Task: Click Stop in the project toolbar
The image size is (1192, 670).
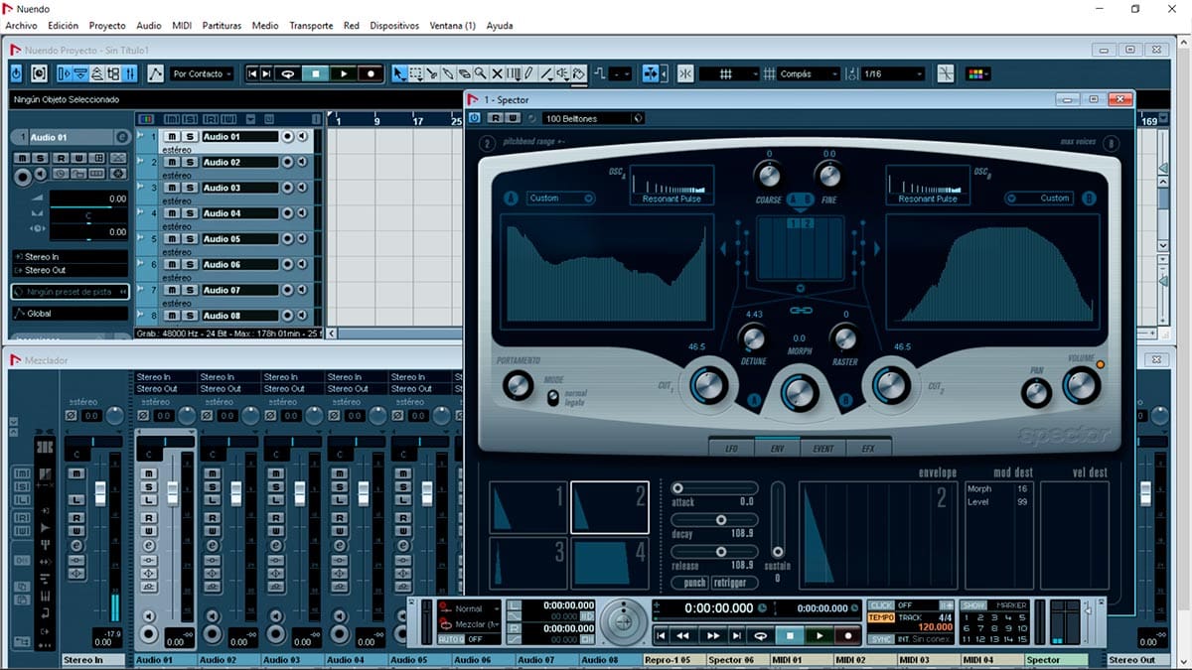Action: [x=315, y=73]
